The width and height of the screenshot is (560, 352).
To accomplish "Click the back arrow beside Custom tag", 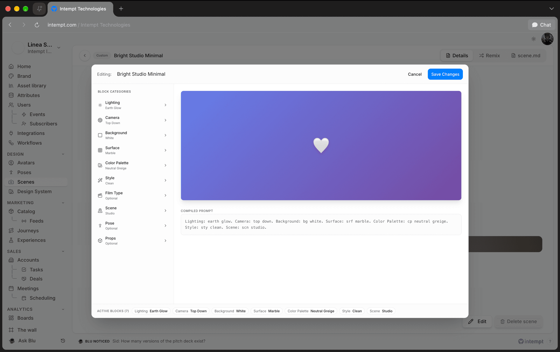I will point(85,55).
